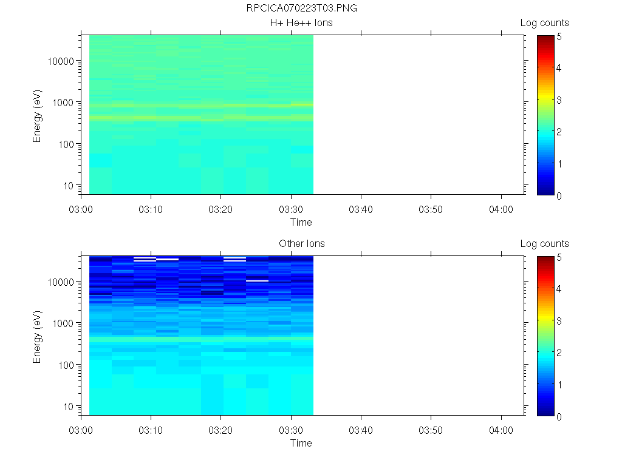Click the 'Time' axis label beneath bottom plot
Viewport: 622px width, 466px height.
(301, 443)
